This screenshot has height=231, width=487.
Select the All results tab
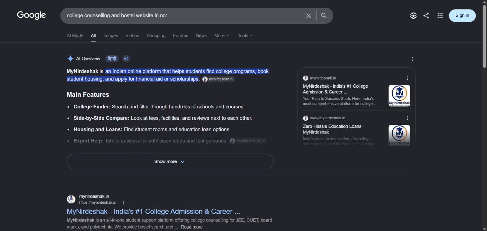[93, 36]
